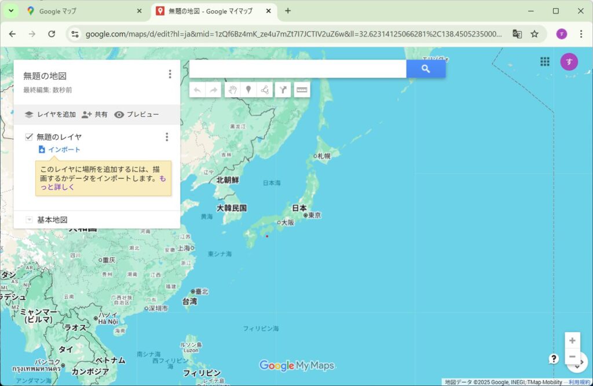Open the purple account avatar on the map
Image resolution: width=593 pixels, height=386 pixels.
pyautogui.click(x=569, y=61)
